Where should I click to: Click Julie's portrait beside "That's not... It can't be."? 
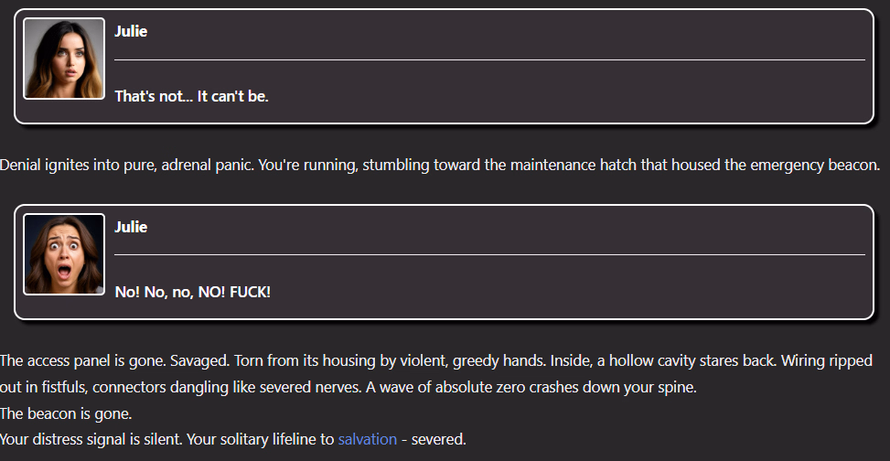(x=64, y=59)
